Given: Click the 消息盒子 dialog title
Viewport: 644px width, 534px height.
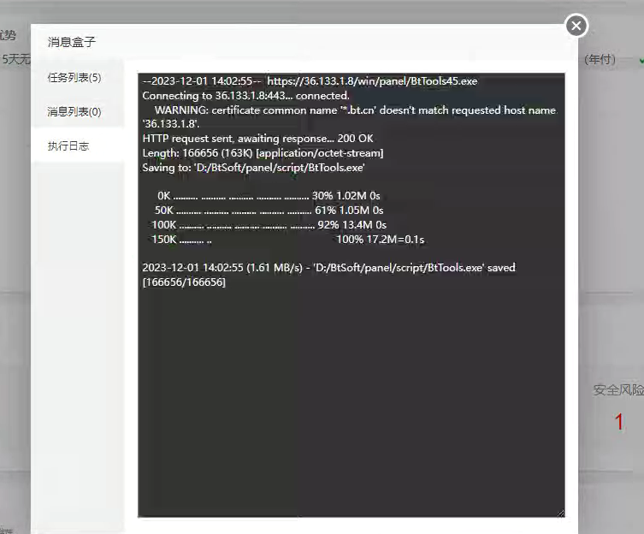Looking at the screenshot, I should point(72,42).
